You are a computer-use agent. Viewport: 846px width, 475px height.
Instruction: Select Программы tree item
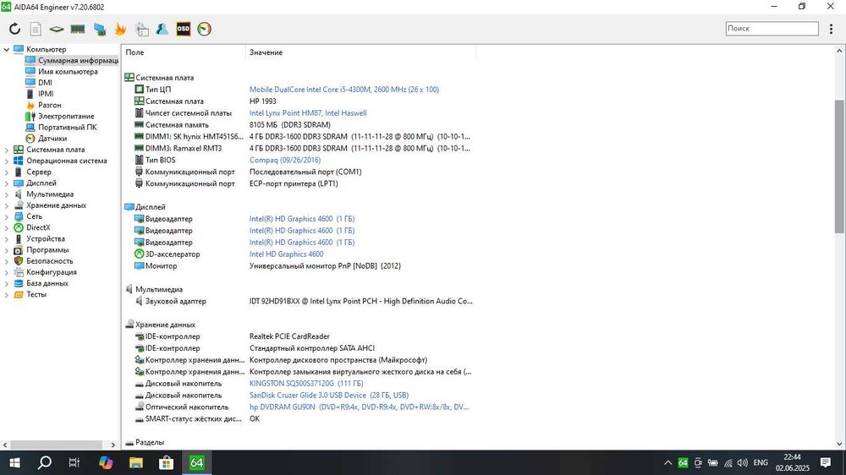tap(47, 250)
